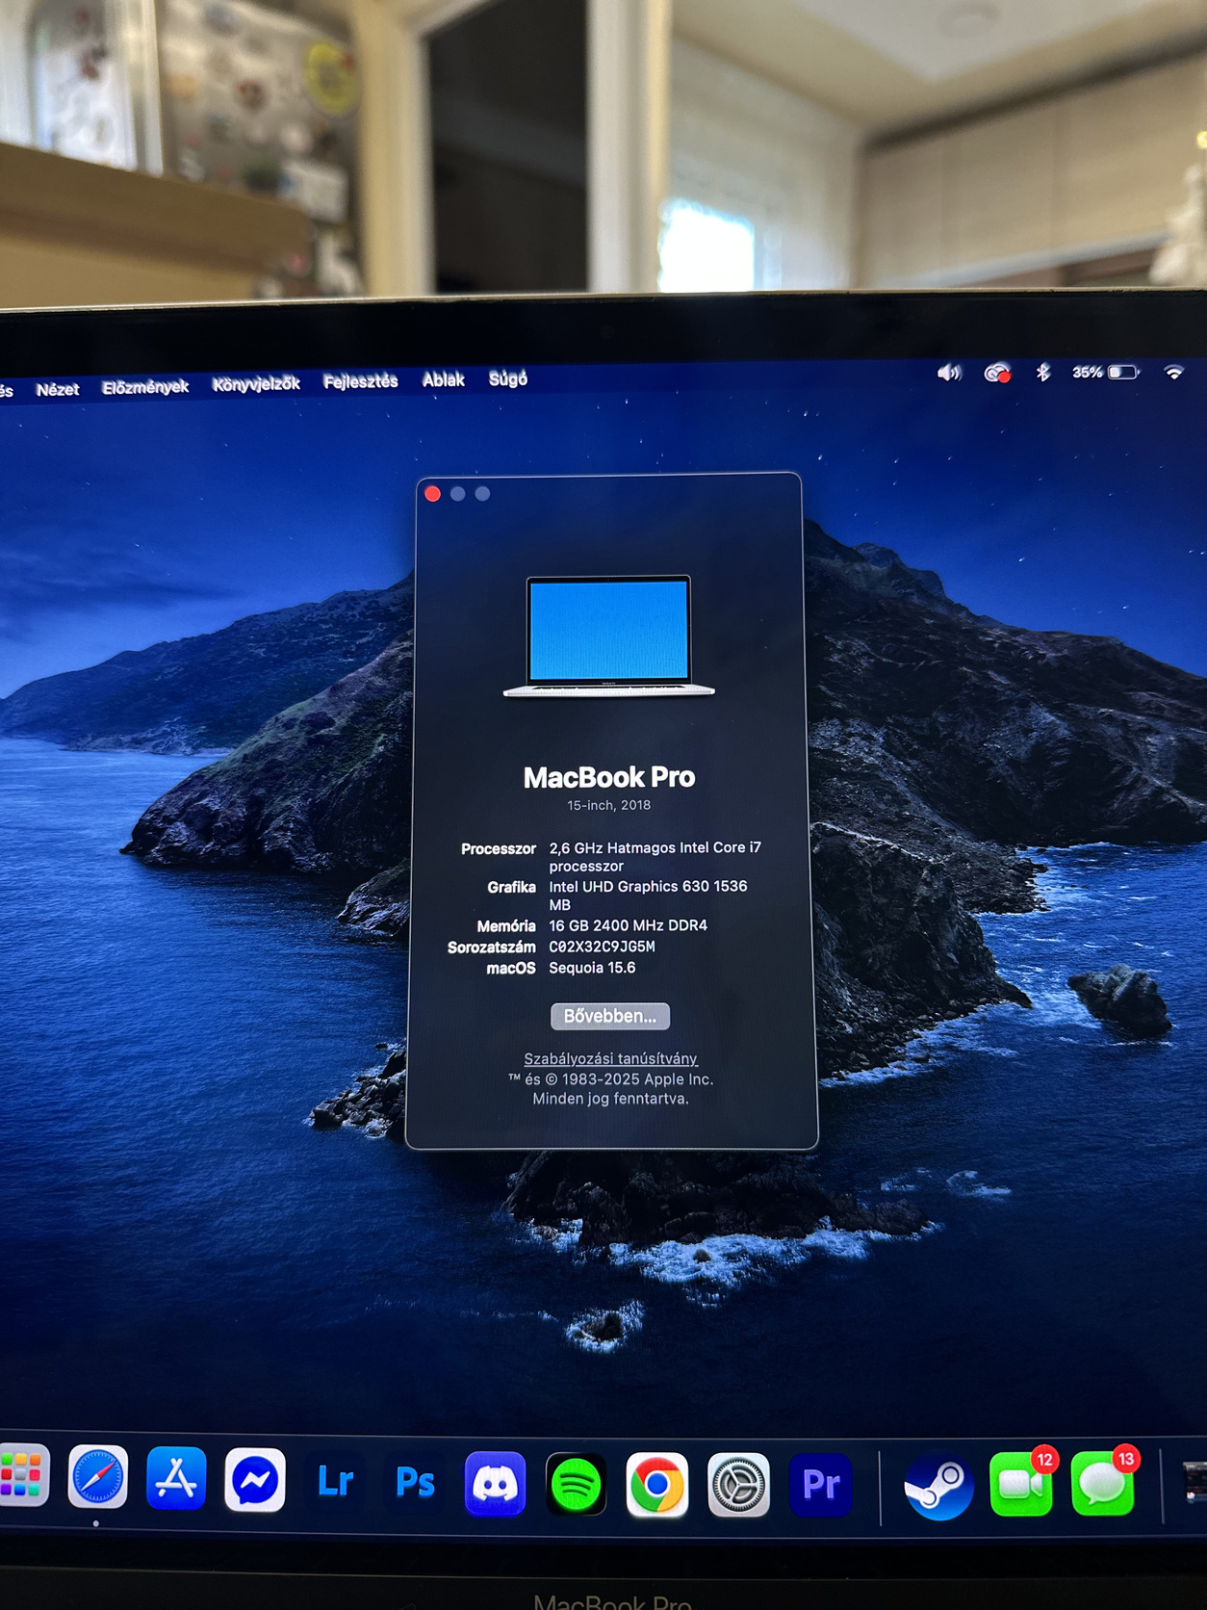The width and height of the screenshot is (1207, 1610).
Task: Click the 16 GB 2400 MHz DDR4 text
Action: [628, 926]
